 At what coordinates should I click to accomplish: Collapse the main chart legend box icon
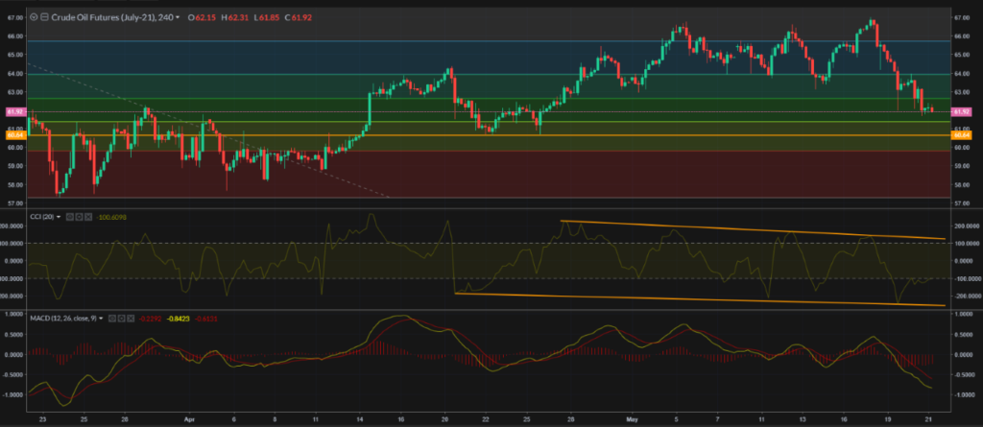pos(44,17)
